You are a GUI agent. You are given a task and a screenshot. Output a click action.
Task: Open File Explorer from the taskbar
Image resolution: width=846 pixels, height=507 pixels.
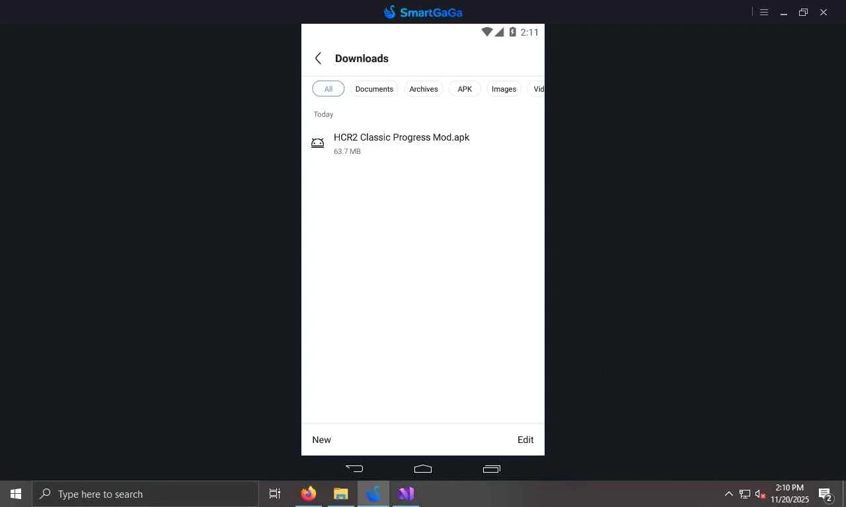[x=341, y=494]
